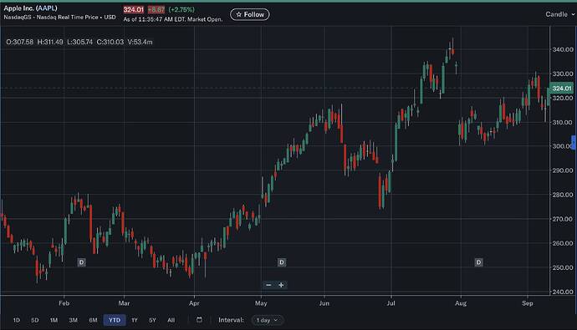Zoom in with the plus button

pyautogui.click(x=281, y=285)
